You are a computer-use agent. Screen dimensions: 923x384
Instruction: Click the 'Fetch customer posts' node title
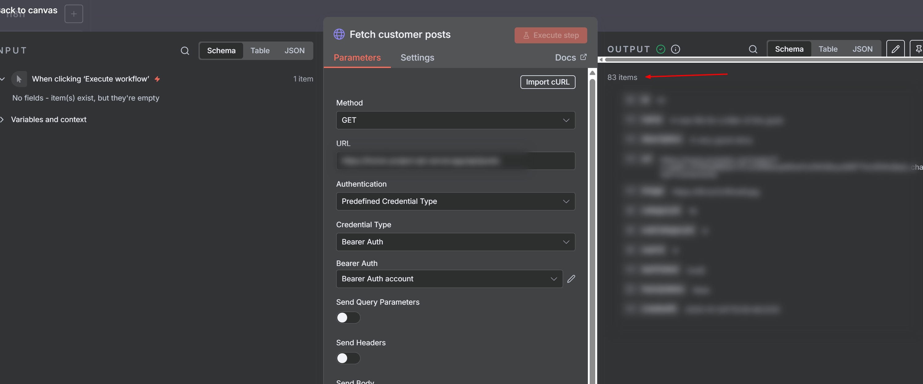tap(400, 34)
